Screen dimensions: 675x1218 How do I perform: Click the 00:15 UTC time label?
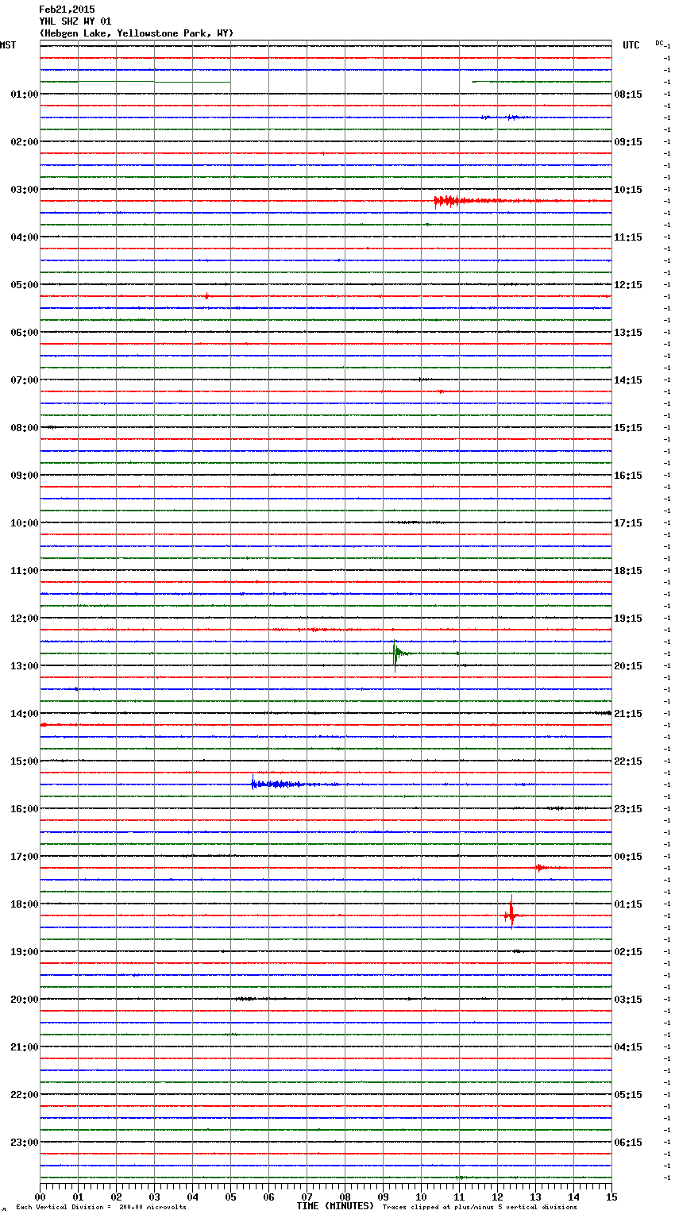pos(628,857)
